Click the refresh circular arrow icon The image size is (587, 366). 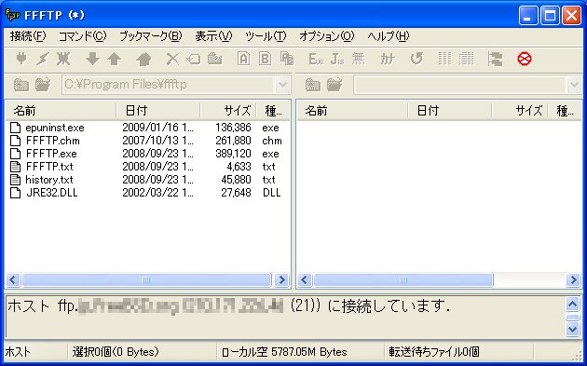pos(416,59)
